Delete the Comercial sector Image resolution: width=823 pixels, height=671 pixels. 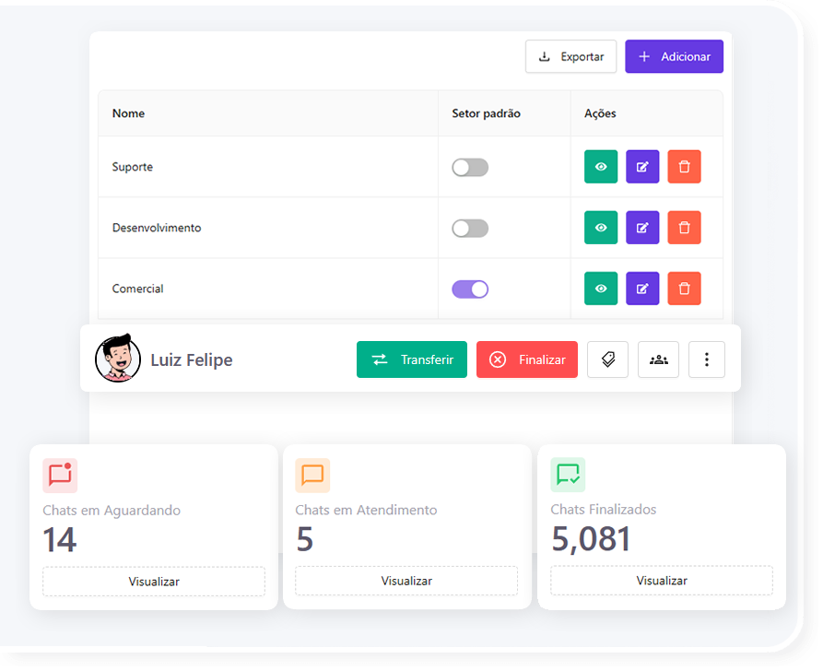(684, 288)
